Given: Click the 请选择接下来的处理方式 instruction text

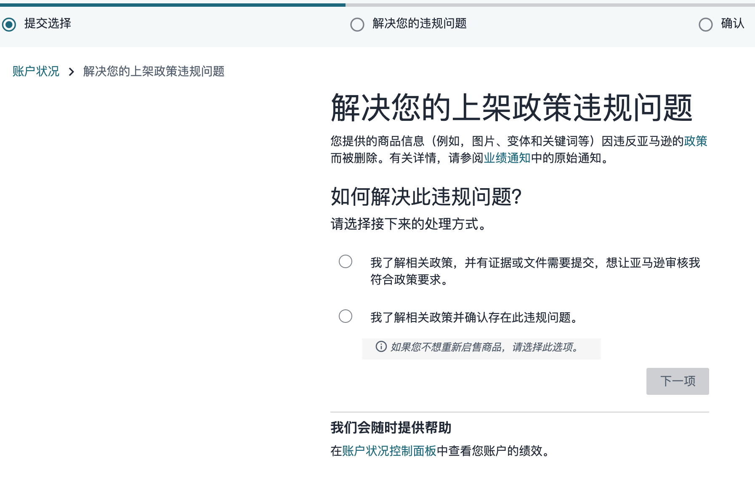Looking at the screenshot, I should pyautogui.click(x=409, y=224).
